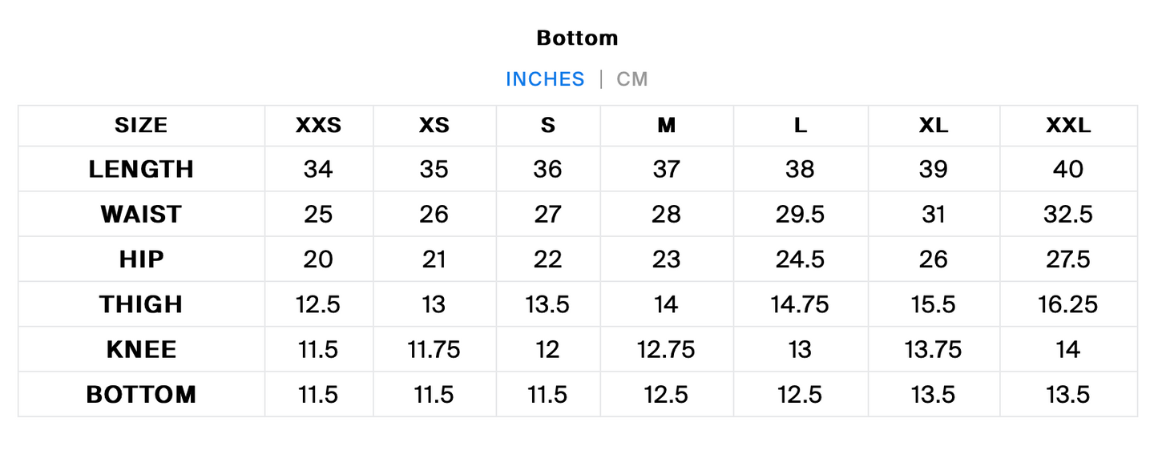Viewport: 1158px width, 458px height.
Task: Select the XXL size column header
Action: [x=1068, y=126]
